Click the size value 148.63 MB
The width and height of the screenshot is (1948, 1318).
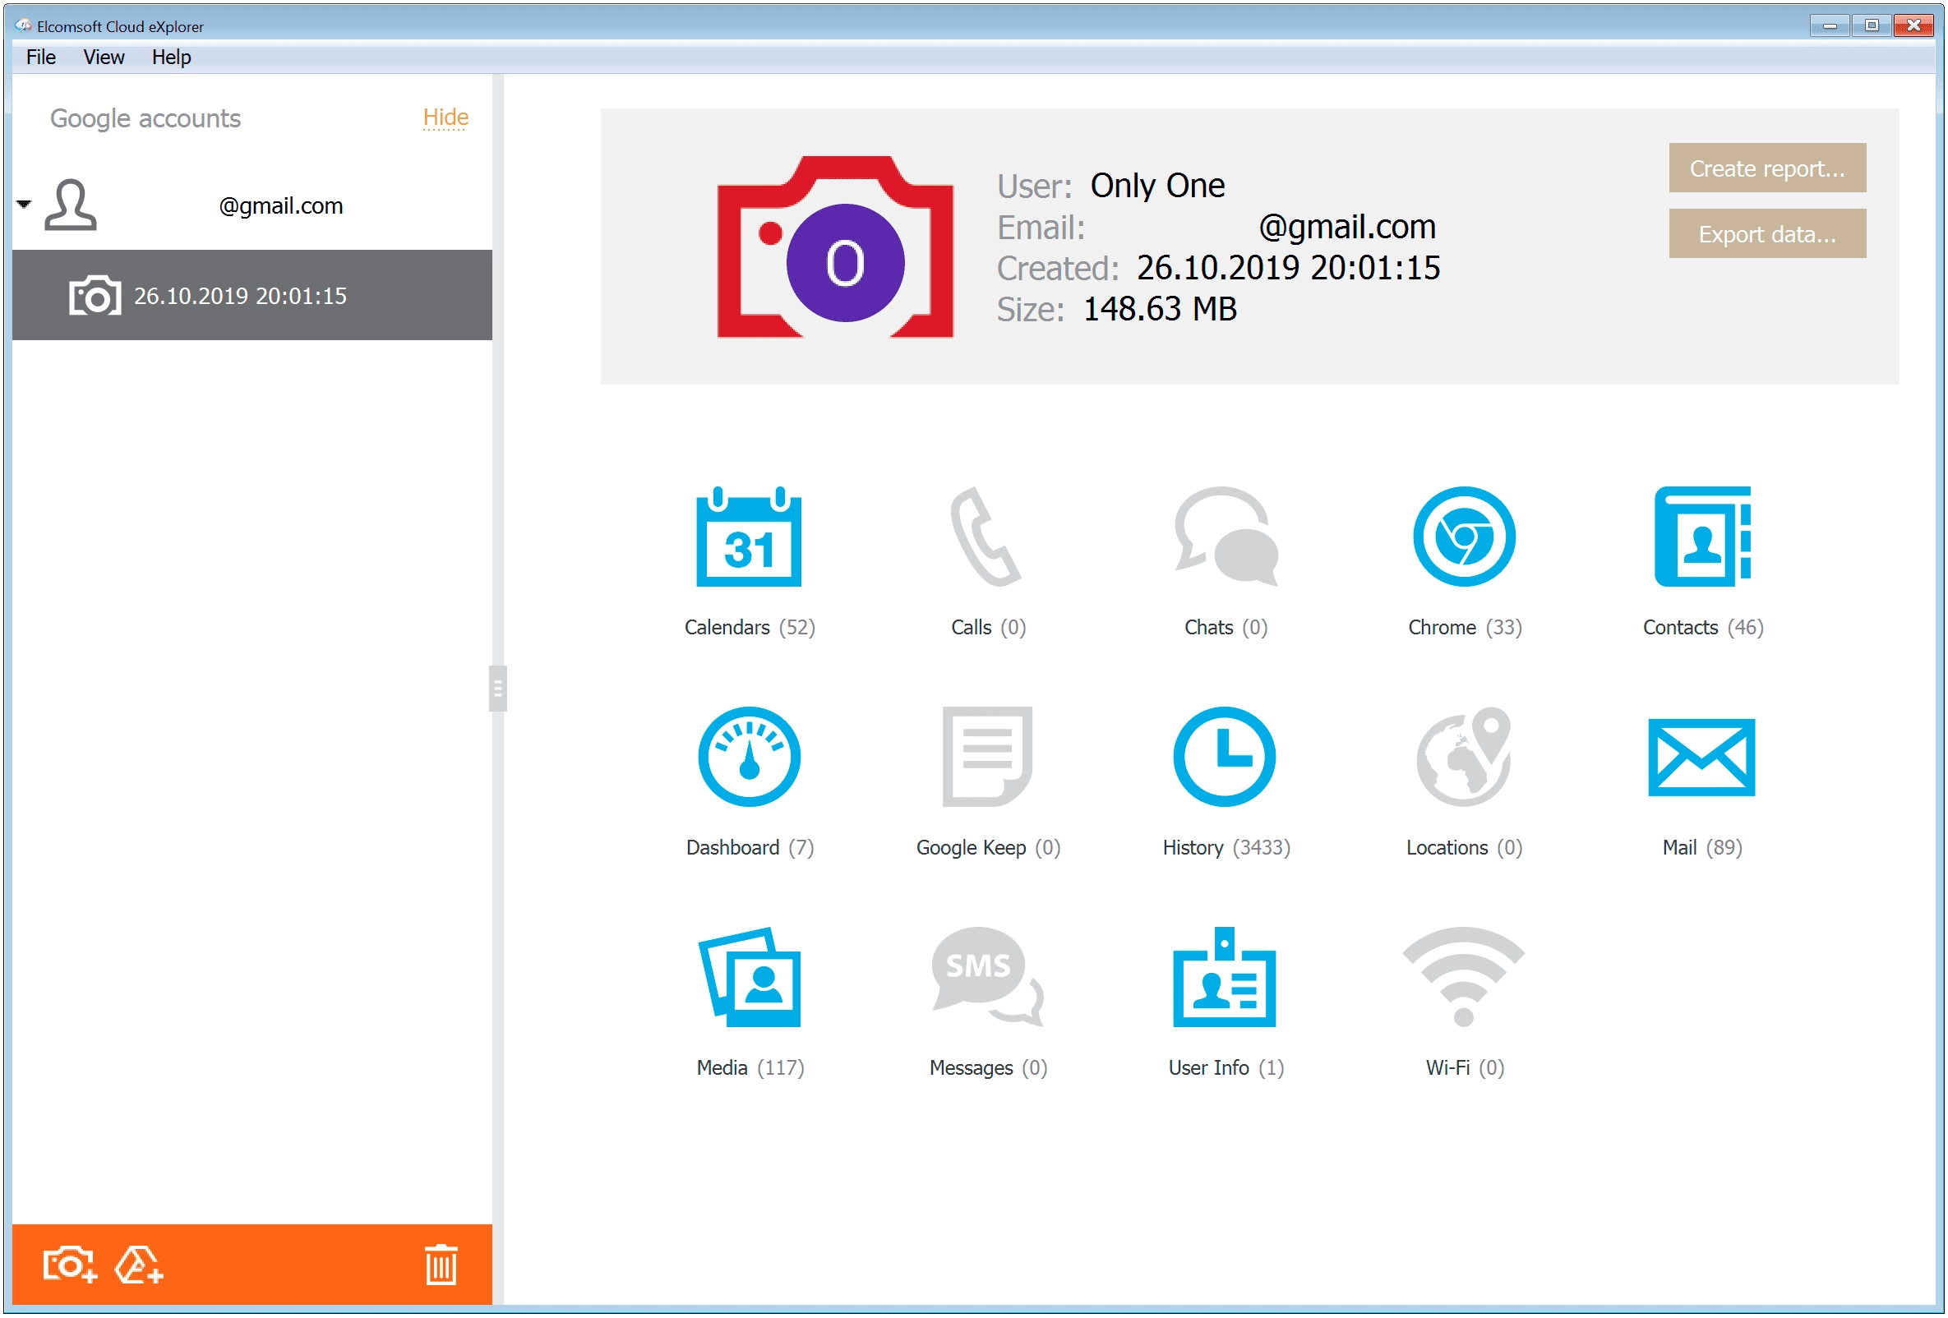(x=1159, y=309)
